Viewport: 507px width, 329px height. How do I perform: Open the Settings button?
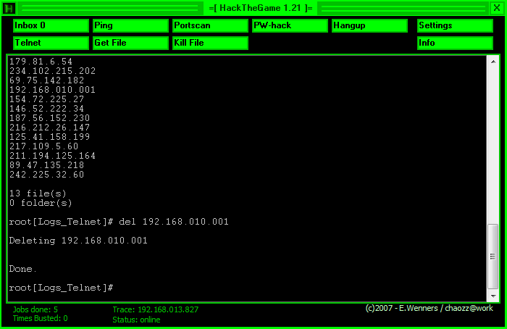(x=456, y=25)
